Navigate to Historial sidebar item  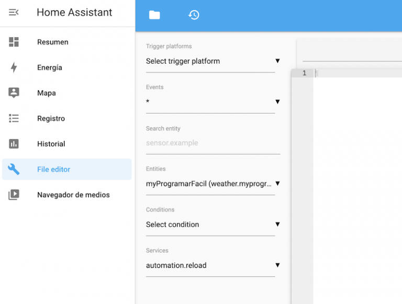coord(67,144)
